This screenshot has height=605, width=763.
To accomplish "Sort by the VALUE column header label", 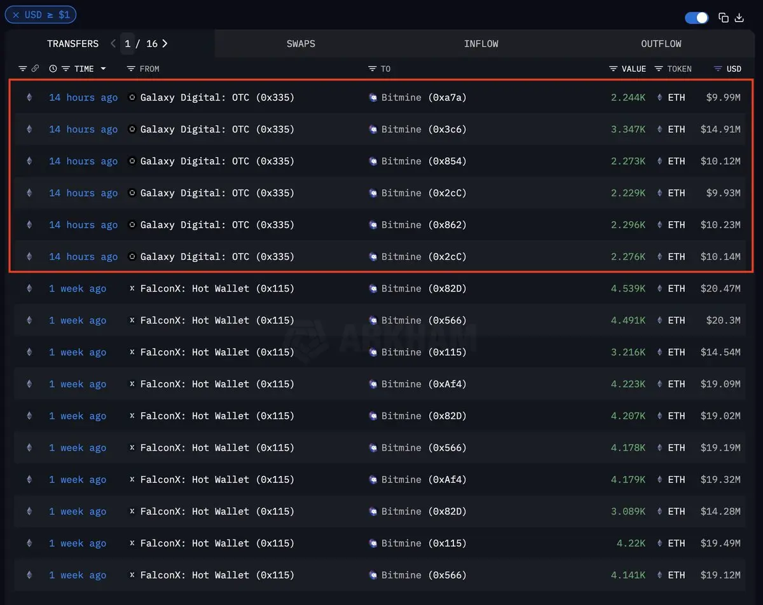I will click(634, 69).
